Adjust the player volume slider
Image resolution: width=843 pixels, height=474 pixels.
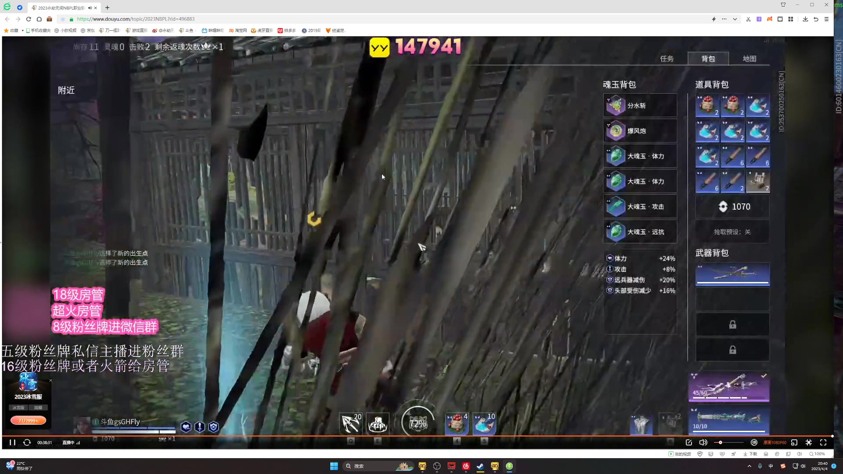click(x=721, y=442)
